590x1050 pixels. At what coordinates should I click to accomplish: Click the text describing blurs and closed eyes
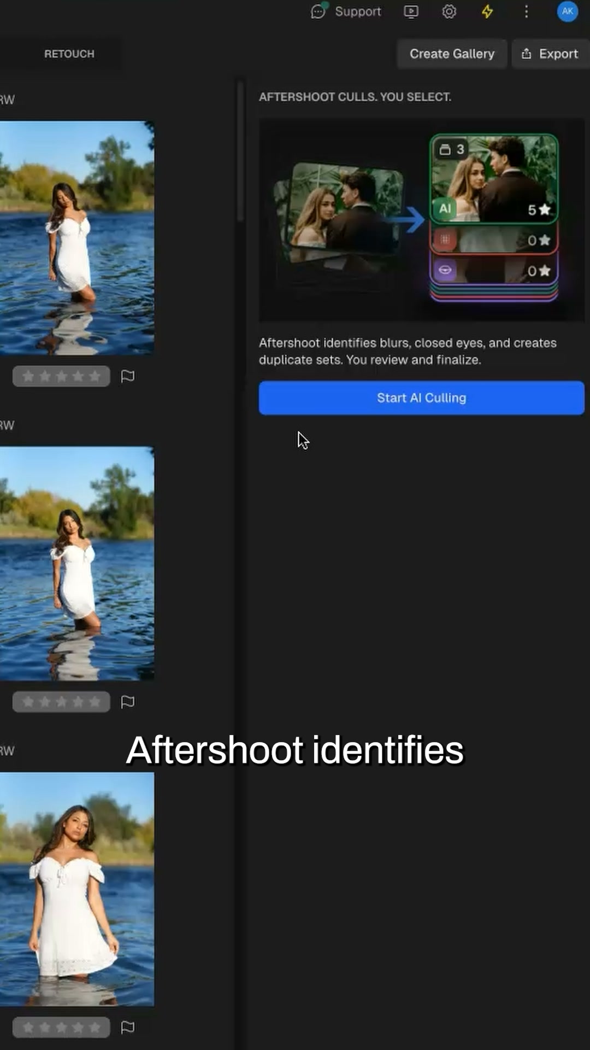pos(408,351)
